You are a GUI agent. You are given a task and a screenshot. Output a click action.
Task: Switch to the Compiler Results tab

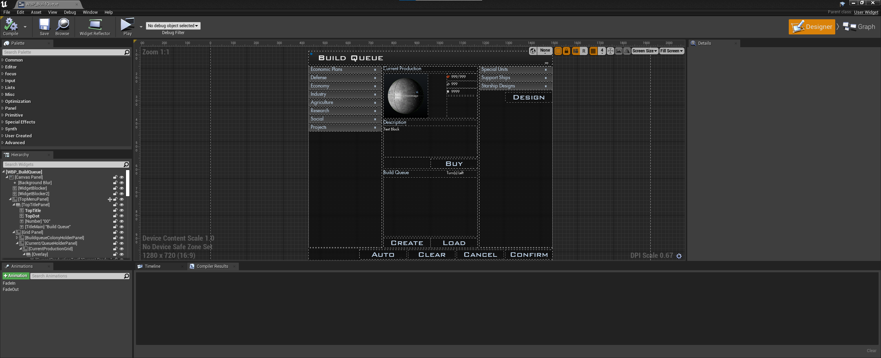[x=212, y=266]
